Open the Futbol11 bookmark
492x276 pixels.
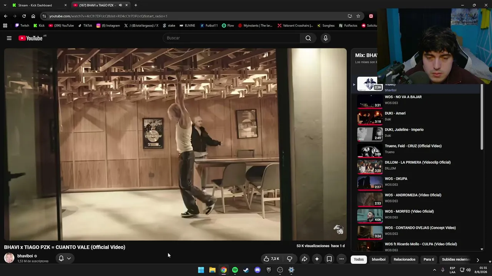click(x=209, y=26)
